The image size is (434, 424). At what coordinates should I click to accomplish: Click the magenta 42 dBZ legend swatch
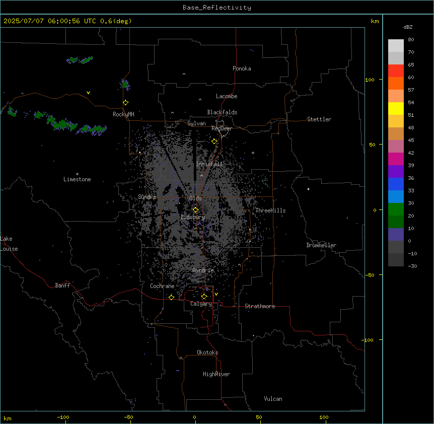(396, 159)
